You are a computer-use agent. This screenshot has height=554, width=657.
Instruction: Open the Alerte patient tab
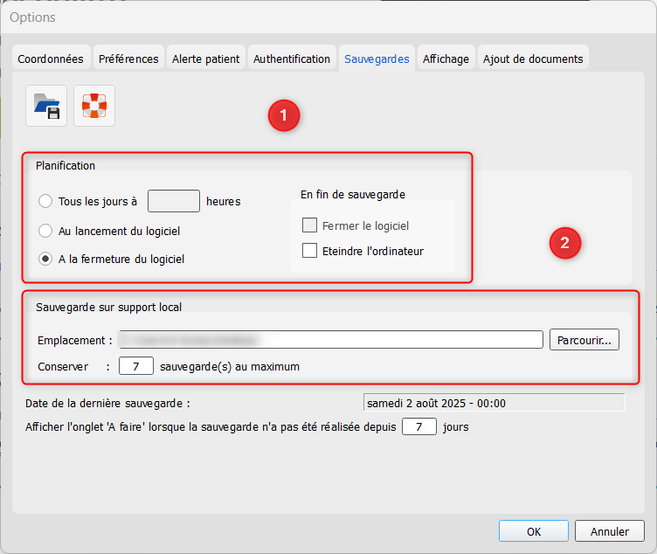tap(205, 59)
